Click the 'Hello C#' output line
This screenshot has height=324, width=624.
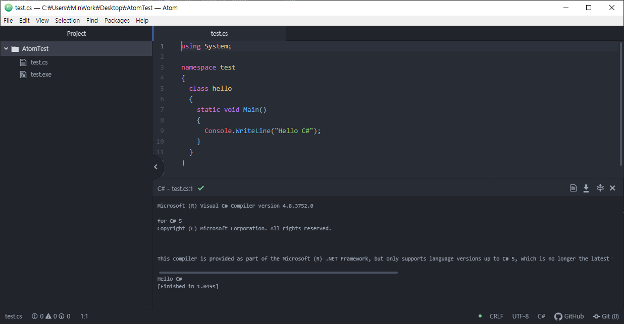[x=170, y=279]
